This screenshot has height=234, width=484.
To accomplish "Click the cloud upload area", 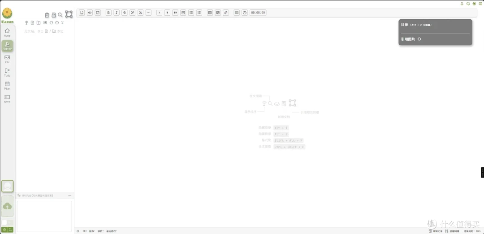I will point(8,206).
